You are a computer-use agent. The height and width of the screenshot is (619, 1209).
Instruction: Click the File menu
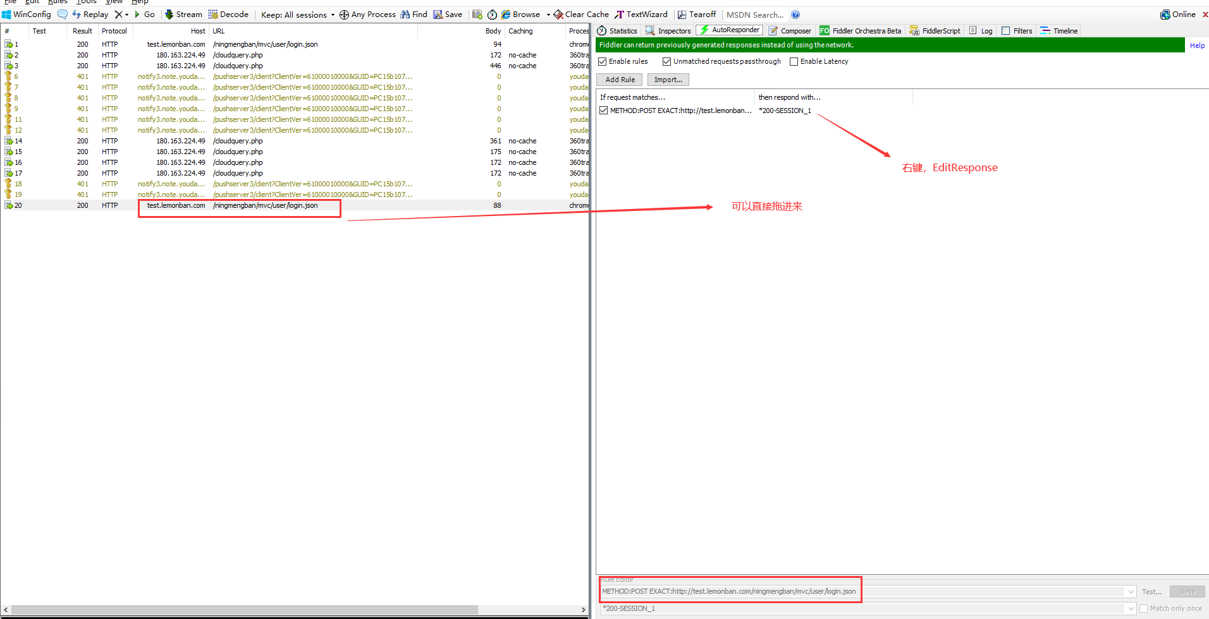[10, 2]
